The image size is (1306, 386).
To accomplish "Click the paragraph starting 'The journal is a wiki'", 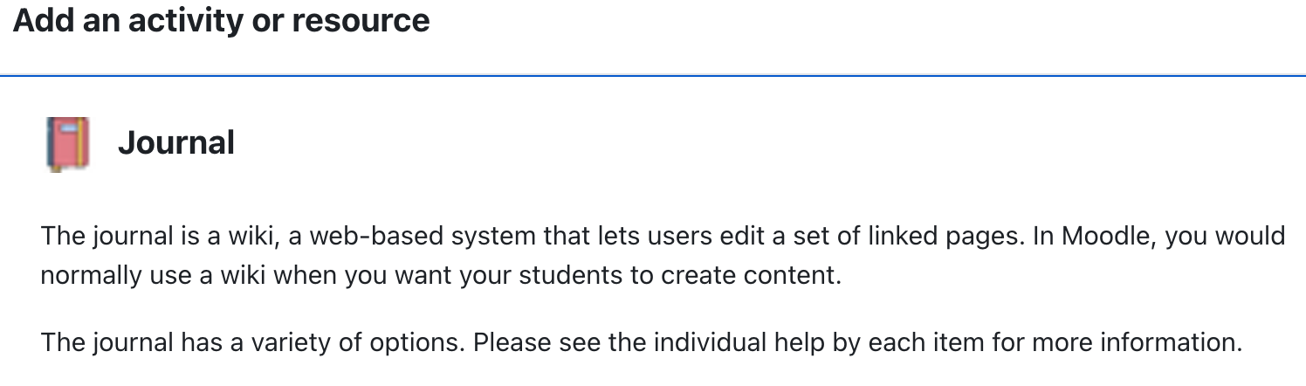I will pyautogui.click(x=663, y=255).
